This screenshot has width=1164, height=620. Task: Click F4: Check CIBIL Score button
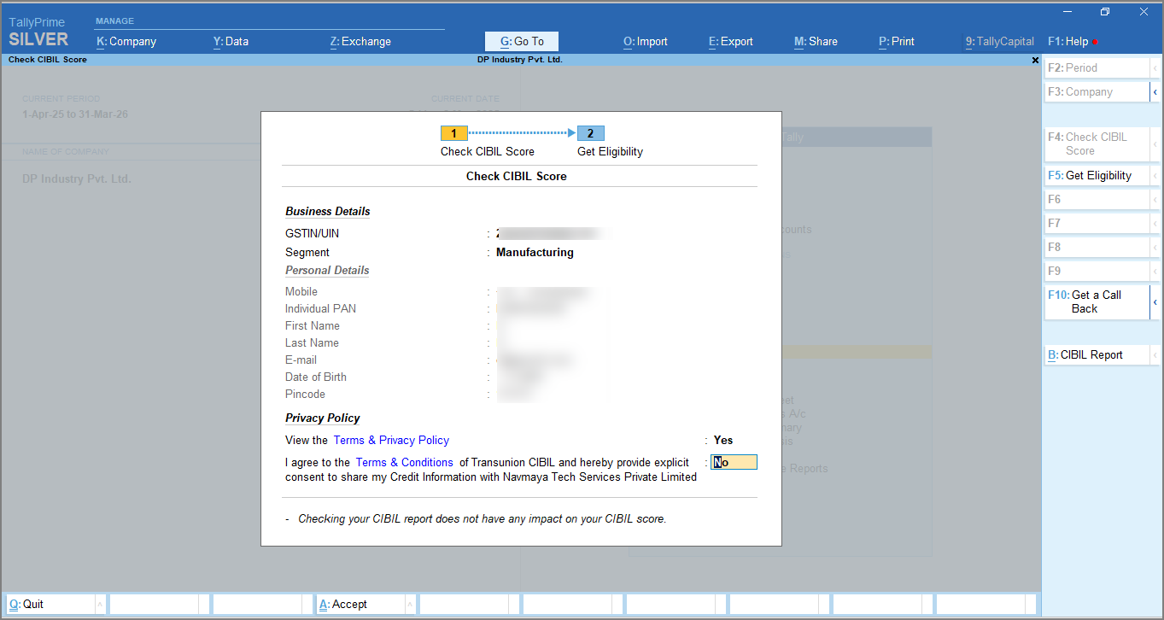(x=1097, y=143)
